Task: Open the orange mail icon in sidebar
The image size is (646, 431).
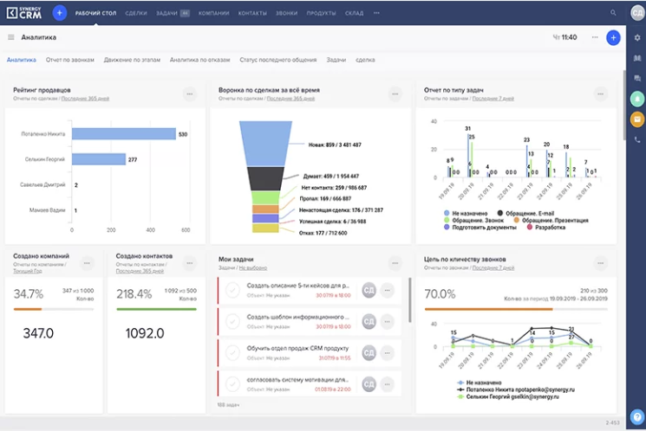Action: click(637, 119)
